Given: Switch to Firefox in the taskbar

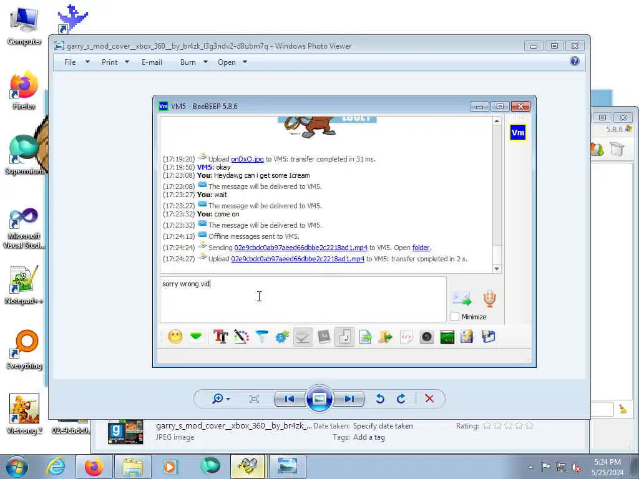Looking at the screenshot, I should click(94, 467).
